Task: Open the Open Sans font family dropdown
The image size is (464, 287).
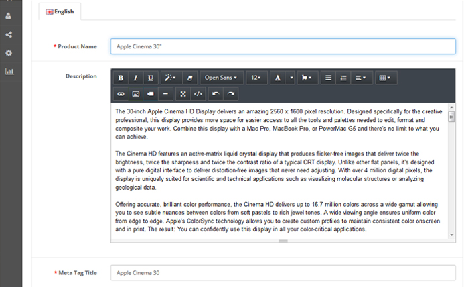Action: [222, 78]
